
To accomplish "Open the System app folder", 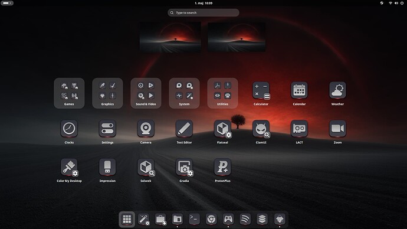I will [x=184, y=93].
